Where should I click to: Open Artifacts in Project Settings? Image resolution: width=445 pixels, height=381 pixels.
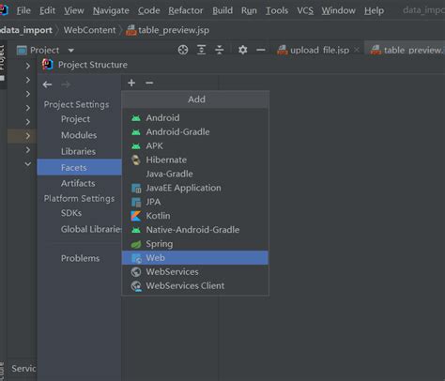[78, 183]
